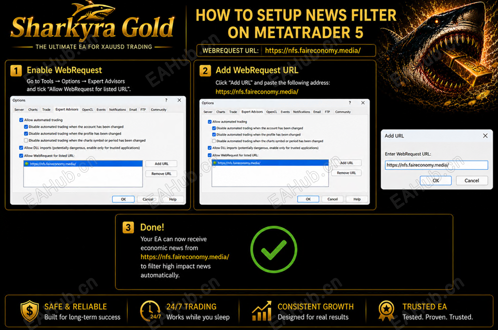Open Community tab in step 1 Options dialog
Screen dimensions: 498x330
pos(158,110)
